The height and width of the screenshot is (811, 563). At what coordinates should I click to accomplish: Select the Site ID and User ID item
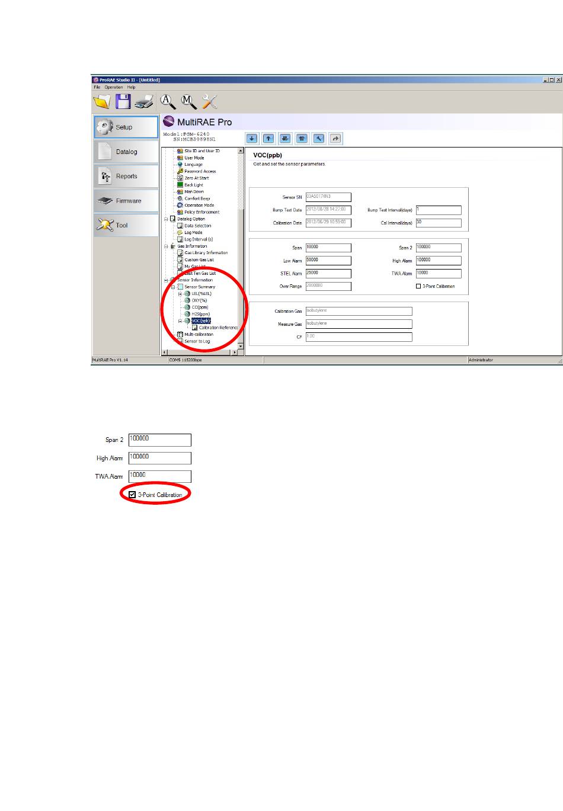click(x=201, y=151)
